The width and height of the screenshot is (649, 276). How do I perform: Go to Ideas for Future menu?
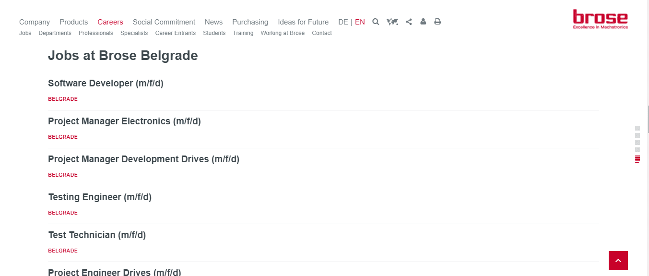303,22
